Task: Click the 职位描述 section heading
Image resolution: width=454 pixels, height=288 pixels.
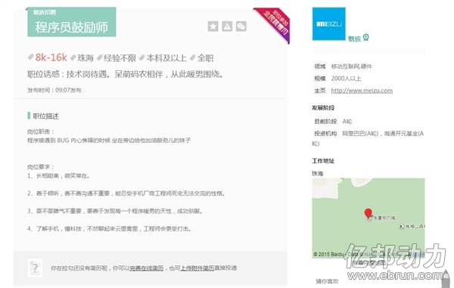Action: (45, 116)
